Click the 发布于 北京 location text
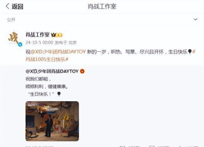The image size is (204, 147). point(66,43)
